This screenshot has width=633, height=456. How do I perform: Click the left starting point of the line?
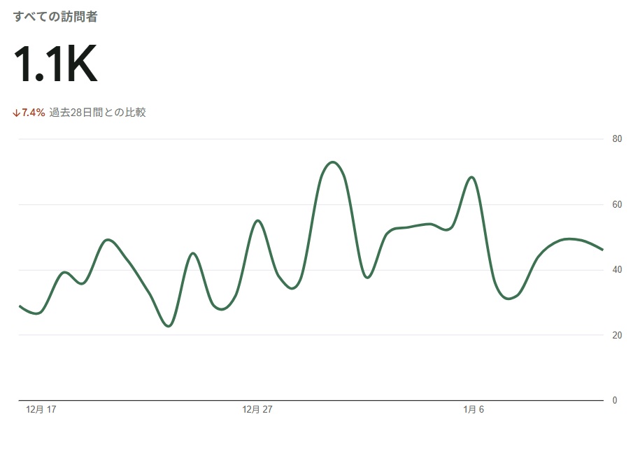[x=20, y=306]
